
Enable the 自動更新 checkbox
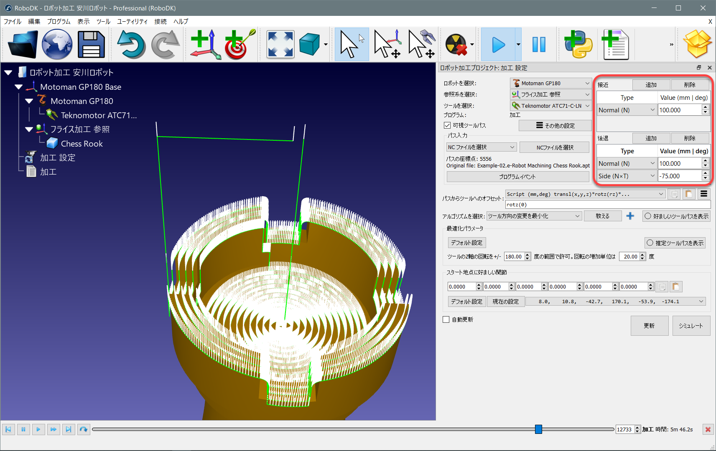[x=446, y=319]
